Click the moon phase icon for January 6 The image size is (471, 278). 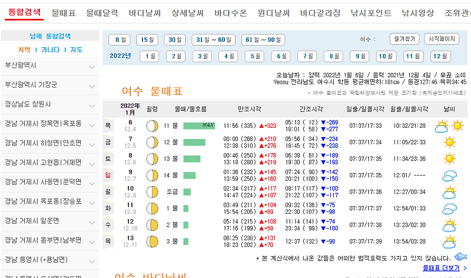pos(152,126)
